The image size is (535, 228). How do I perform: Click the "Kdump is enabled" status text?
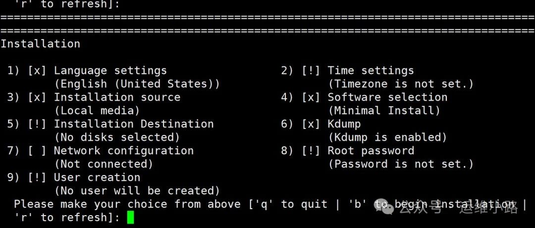[387, 137]
